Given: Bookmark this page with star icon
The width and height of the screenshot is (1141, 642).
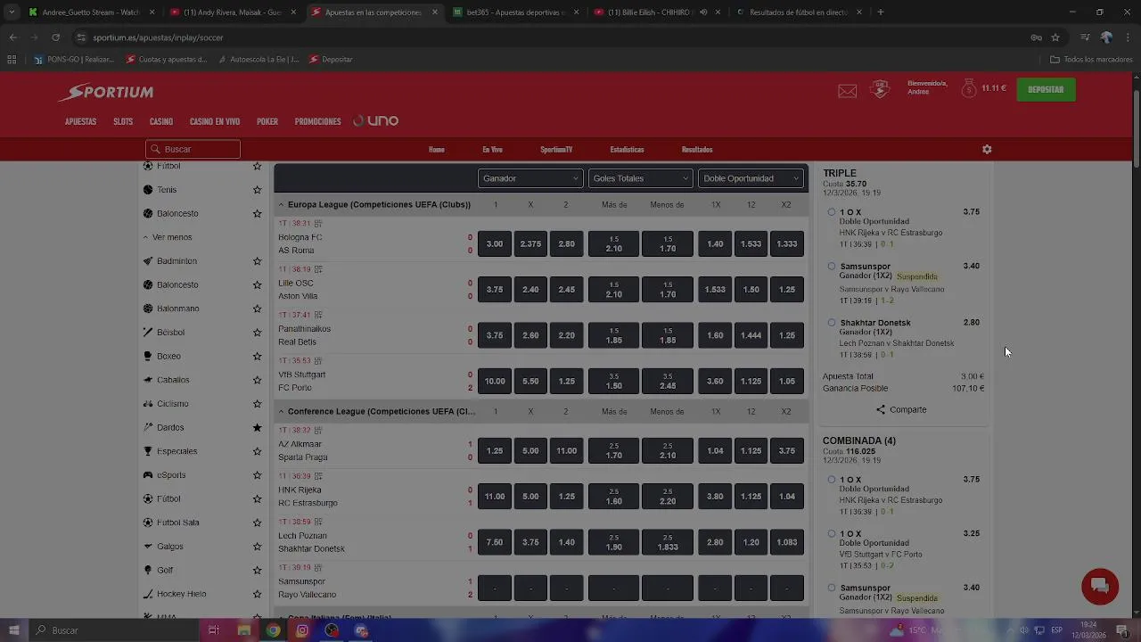Looking at the screenshot, I should tap(1055, 37).
